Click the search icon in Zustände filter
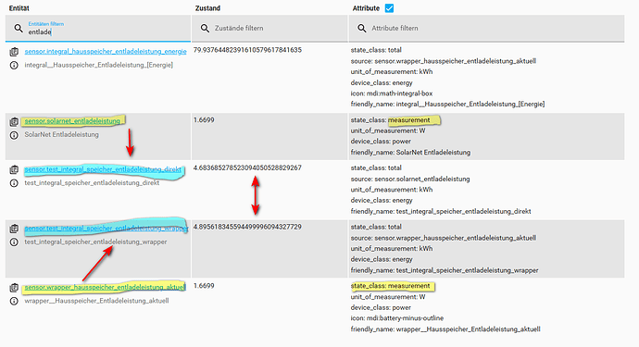 click(205, 28)
